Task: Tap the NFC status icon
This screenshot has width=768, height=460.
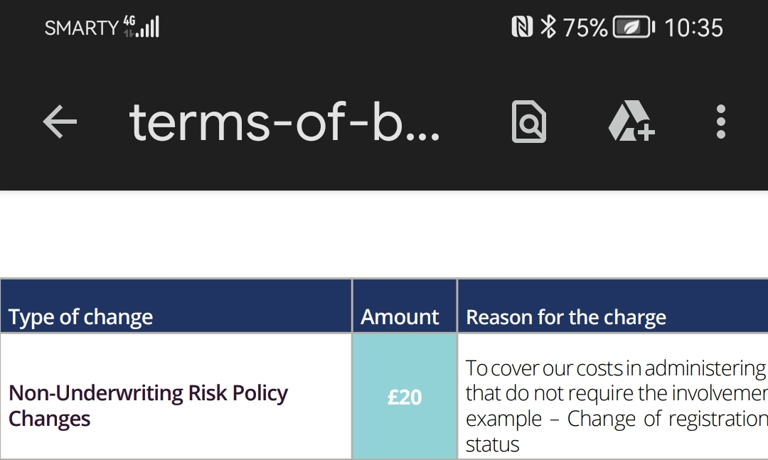Action: pos(522,27)
